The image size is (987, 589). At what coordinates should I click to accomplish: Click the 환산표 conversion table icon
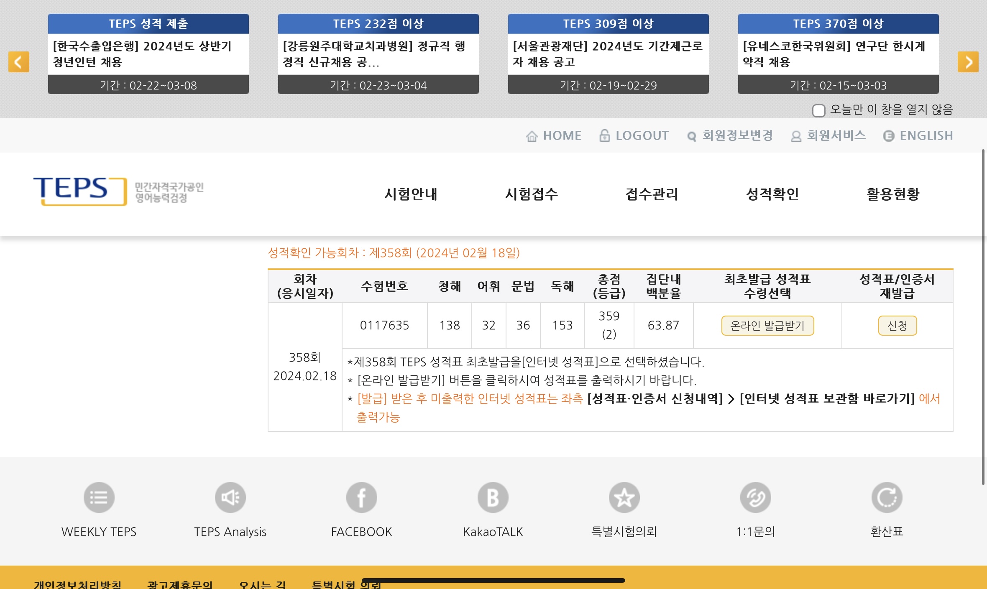(887, 497)
